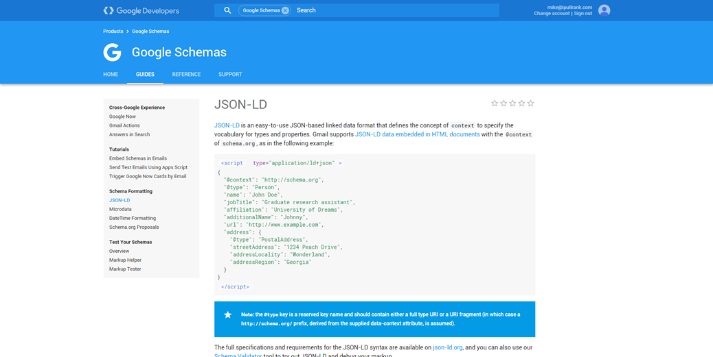Click the JSON-LD link in the first paragraph
The height and width of the screenshot is (357, 713).
227,125
